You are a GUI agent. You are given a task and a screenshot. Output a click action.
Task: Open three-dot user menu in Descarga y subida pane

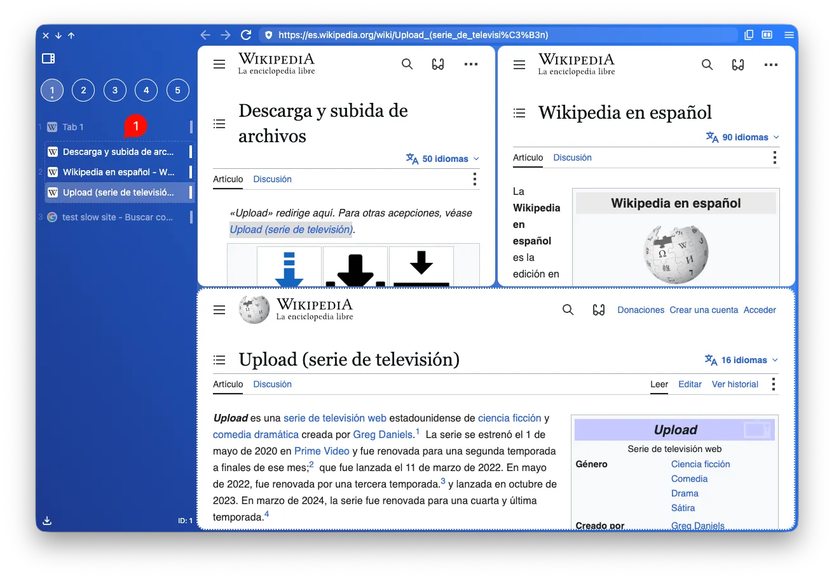click(x=471, y=64)
